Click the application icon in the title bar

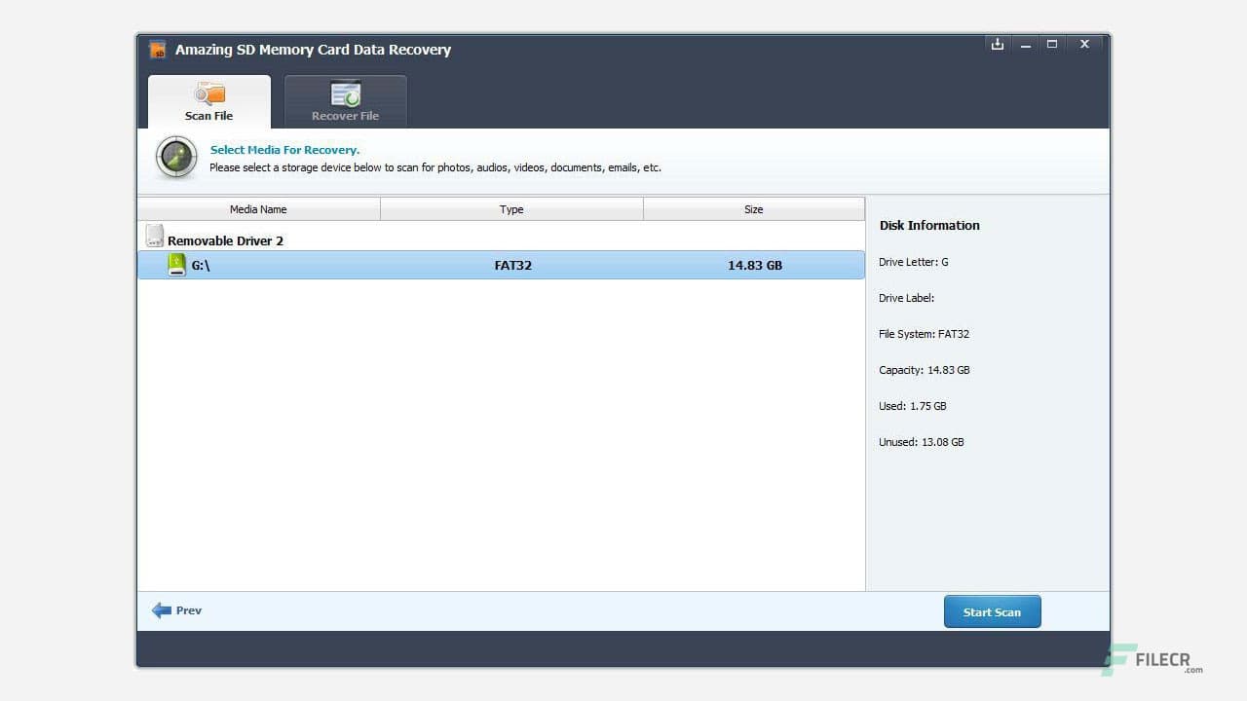pyautogui.click(x=157, y=49)
